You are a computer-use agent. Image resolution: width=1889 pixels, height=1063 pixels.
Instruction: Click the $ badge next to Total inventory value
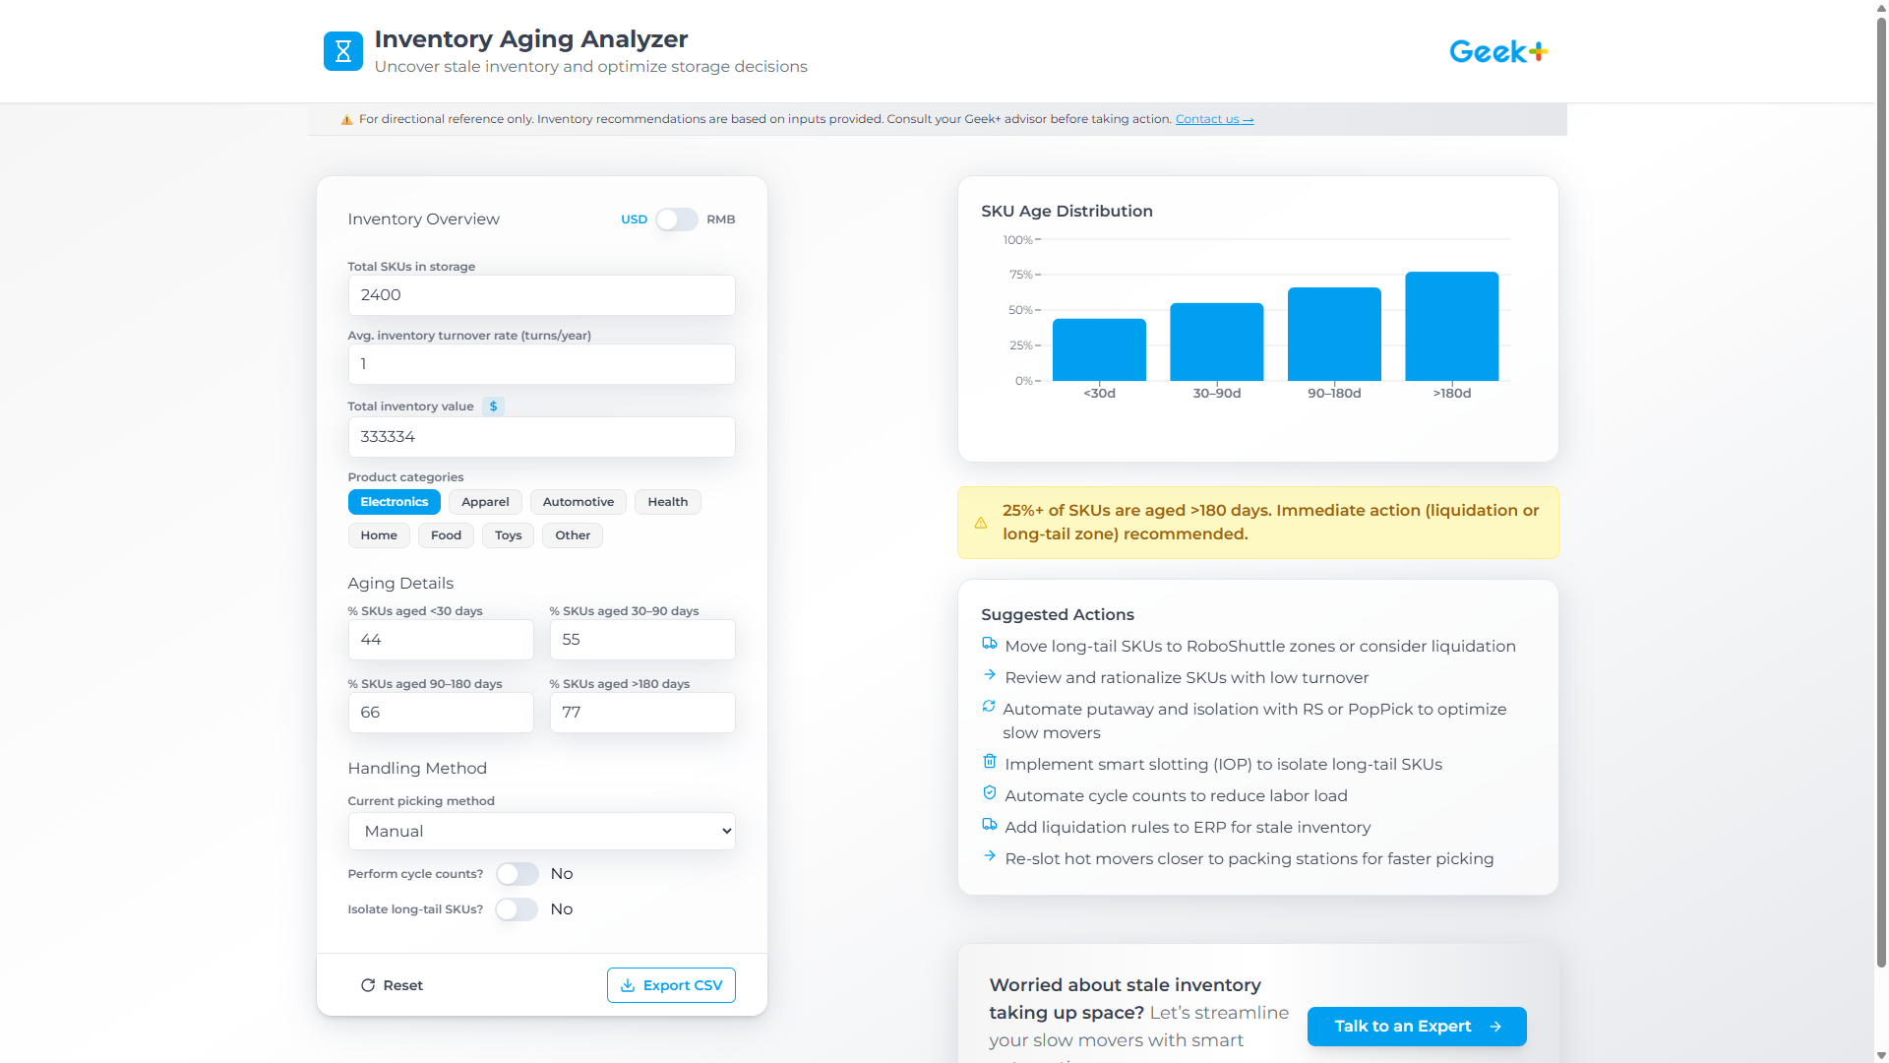click(x=493, y=406)
